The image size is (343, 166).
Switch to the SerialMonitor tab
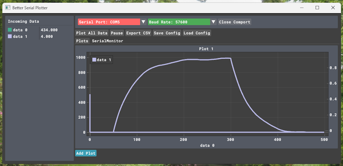point(108,41)
